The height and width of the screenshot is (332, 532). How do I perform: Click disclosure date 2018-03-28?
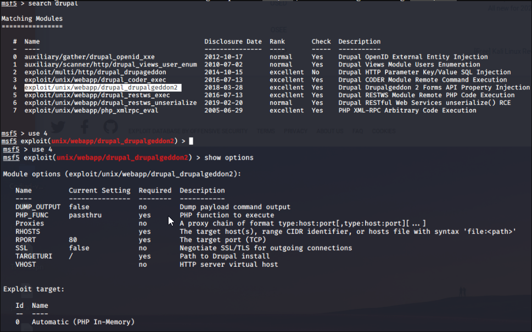223,87
